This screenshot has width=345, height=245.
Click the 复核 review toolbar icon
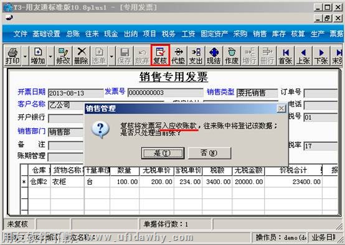point(160,55)
